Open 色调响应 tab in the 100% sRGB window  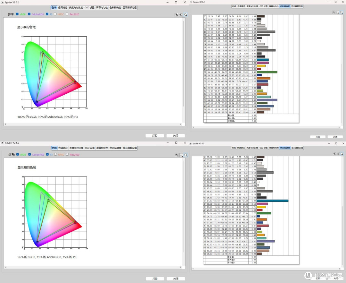pyautogui.click(x=63, y=7)
